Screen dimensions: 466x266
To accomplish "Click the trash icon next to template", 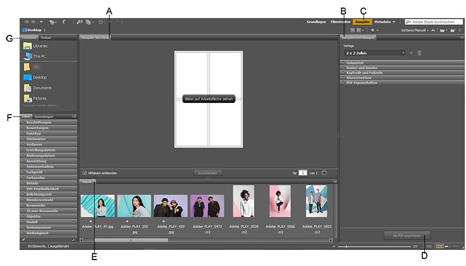I will click(x=419, y=53).
